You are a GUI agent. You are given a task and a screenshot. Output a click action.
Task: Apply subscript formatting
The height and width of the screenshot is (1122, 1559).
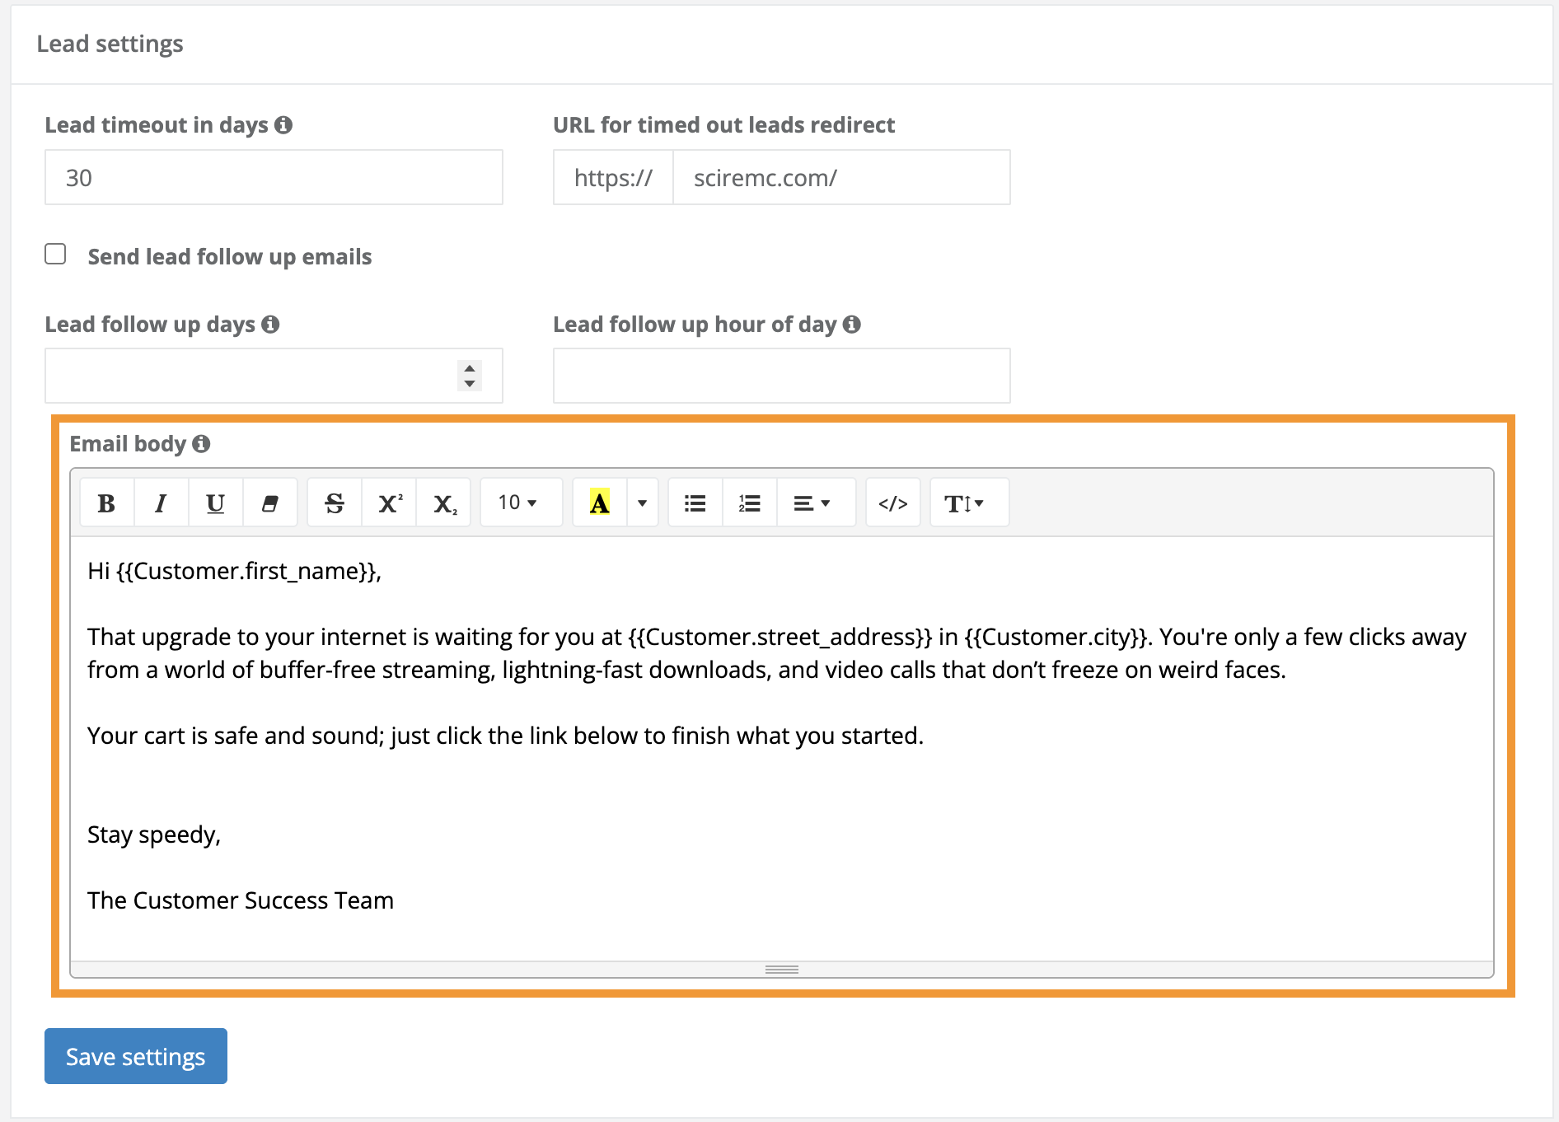click(442, 502)
